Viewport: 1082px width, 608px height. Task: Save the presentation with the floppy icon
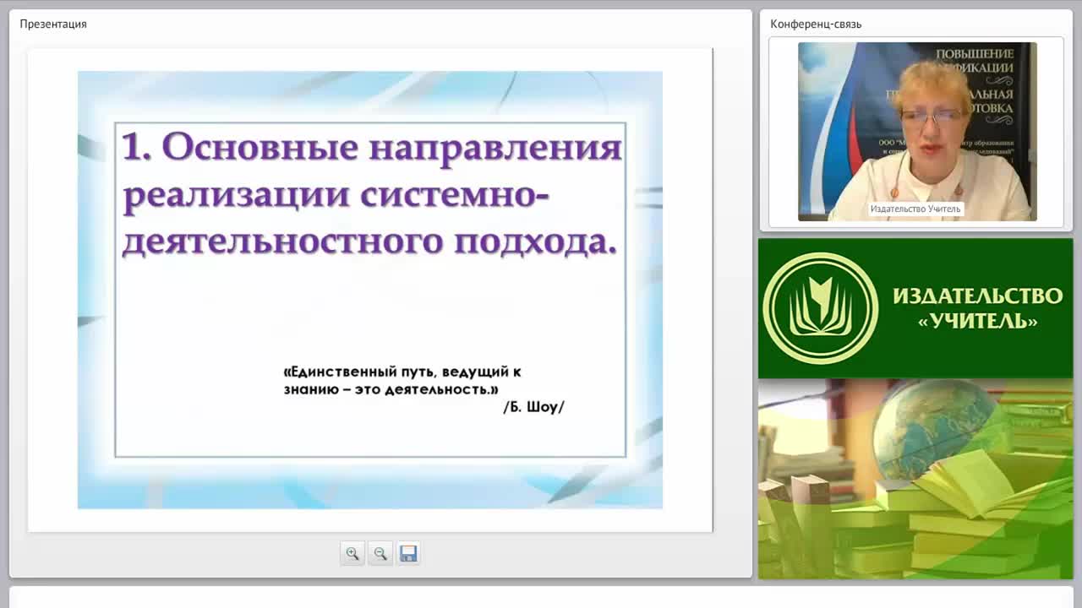[408, 554]
